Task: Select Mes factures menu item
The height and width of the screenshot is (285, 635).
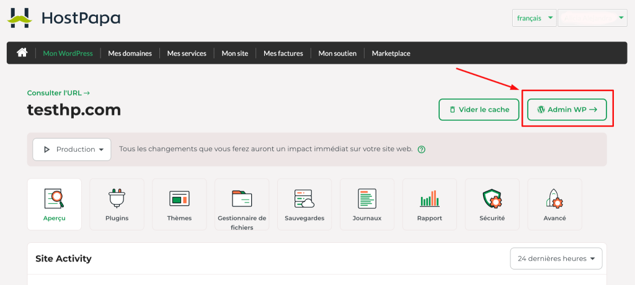Action: 283,53
